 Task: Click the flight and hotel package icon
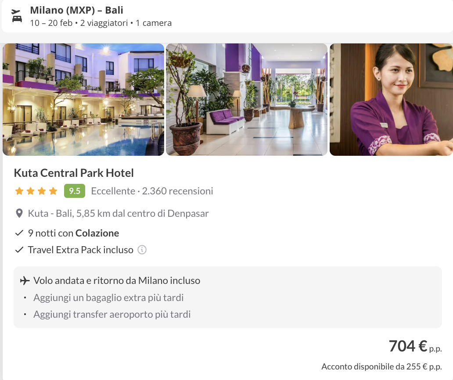pos(17,16)
